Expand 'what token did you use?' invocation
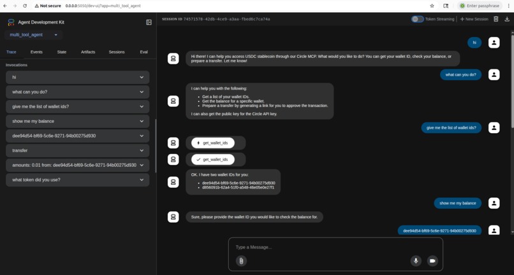Screen dimensions: 514x275 [77, 180]
